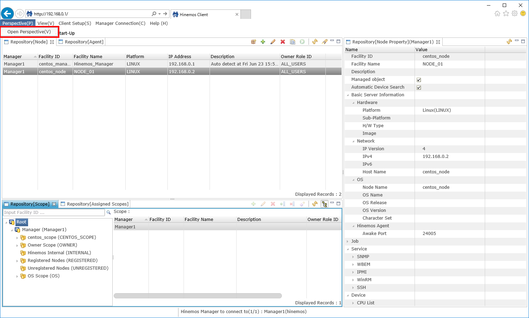Select Unregistered Nodes (UNREGISTERED) scope
529x318 pixels.
(68, 268)
